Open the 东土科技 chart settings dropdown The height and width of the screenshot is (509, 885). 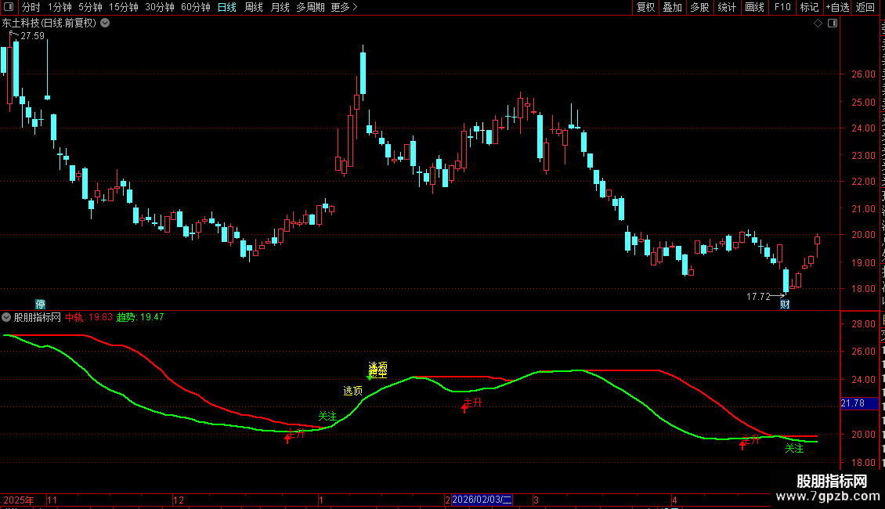[105, 23]
